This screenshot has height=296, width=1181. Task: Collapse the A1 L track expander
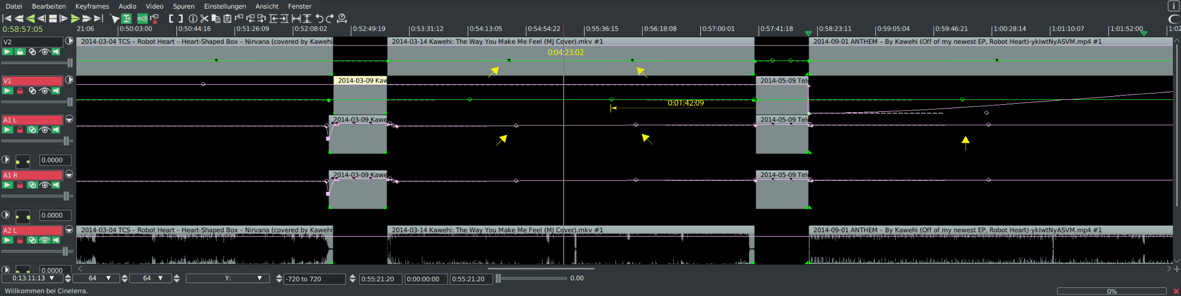pos(69,119)
